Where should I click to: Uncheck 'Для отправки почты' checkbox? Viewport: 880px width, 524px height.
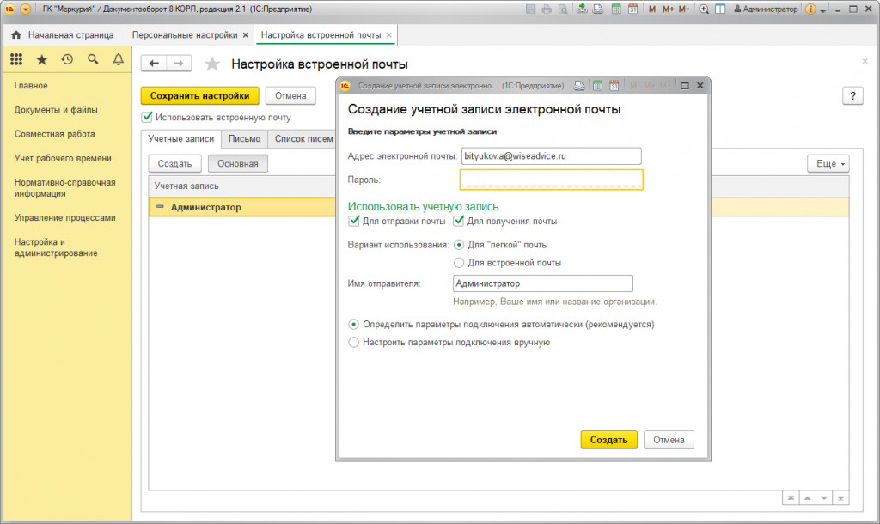(354, 221)
